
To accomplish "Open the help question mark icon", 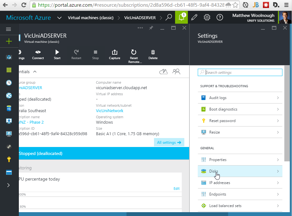I will [220, 17].
